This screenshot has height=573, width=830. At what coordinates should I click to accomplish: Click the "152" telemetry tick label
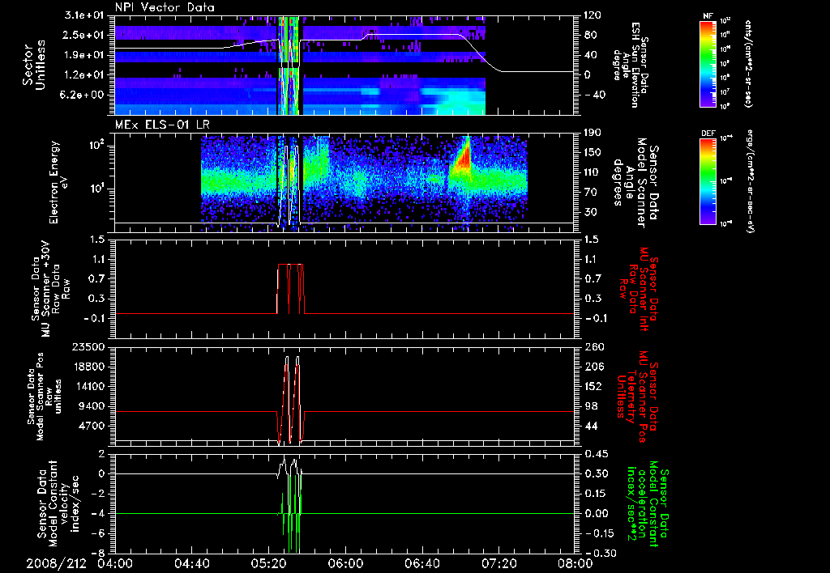coord(593,386)
